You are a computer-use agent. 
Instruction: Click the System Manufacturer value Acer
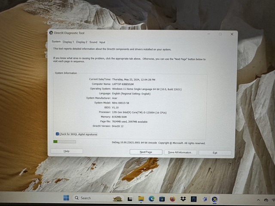(115, 98)
